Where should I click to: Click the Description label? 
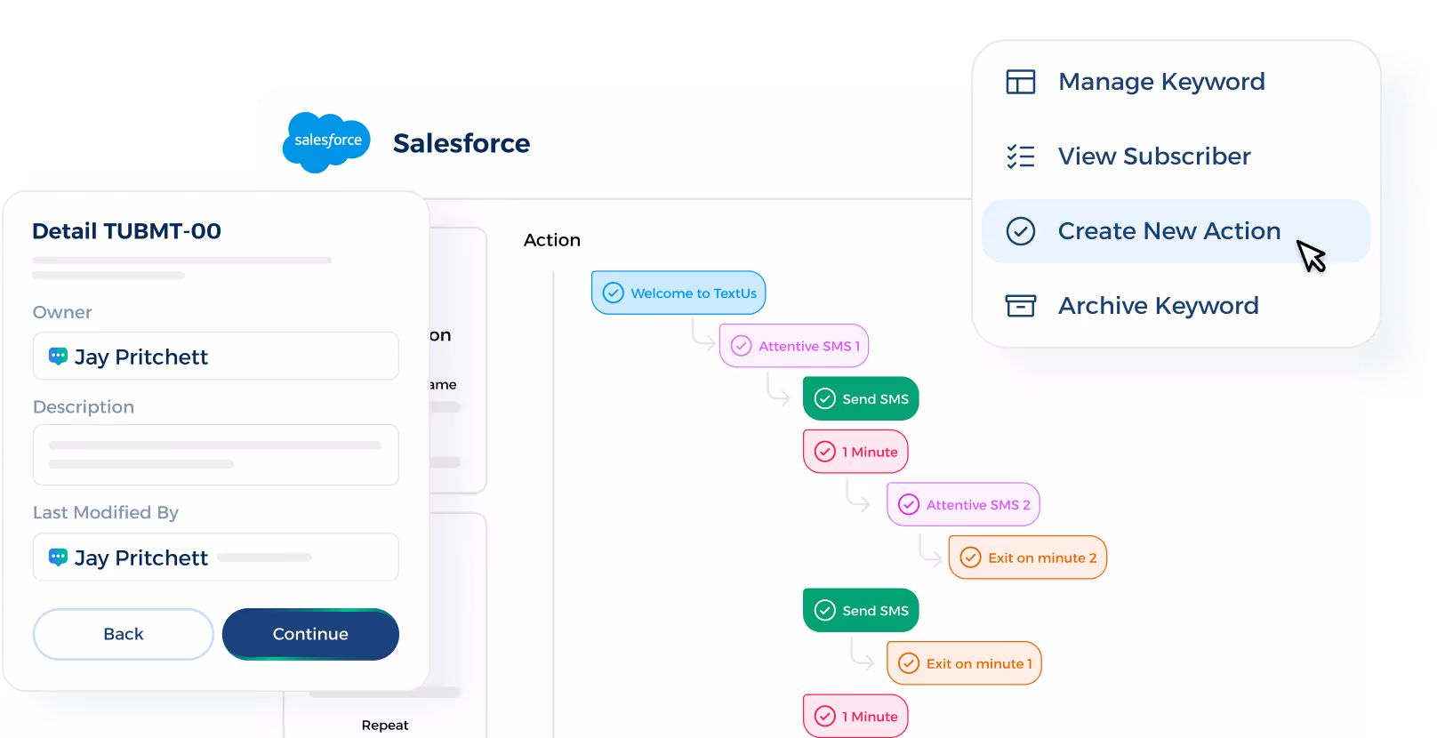point(84,407)
